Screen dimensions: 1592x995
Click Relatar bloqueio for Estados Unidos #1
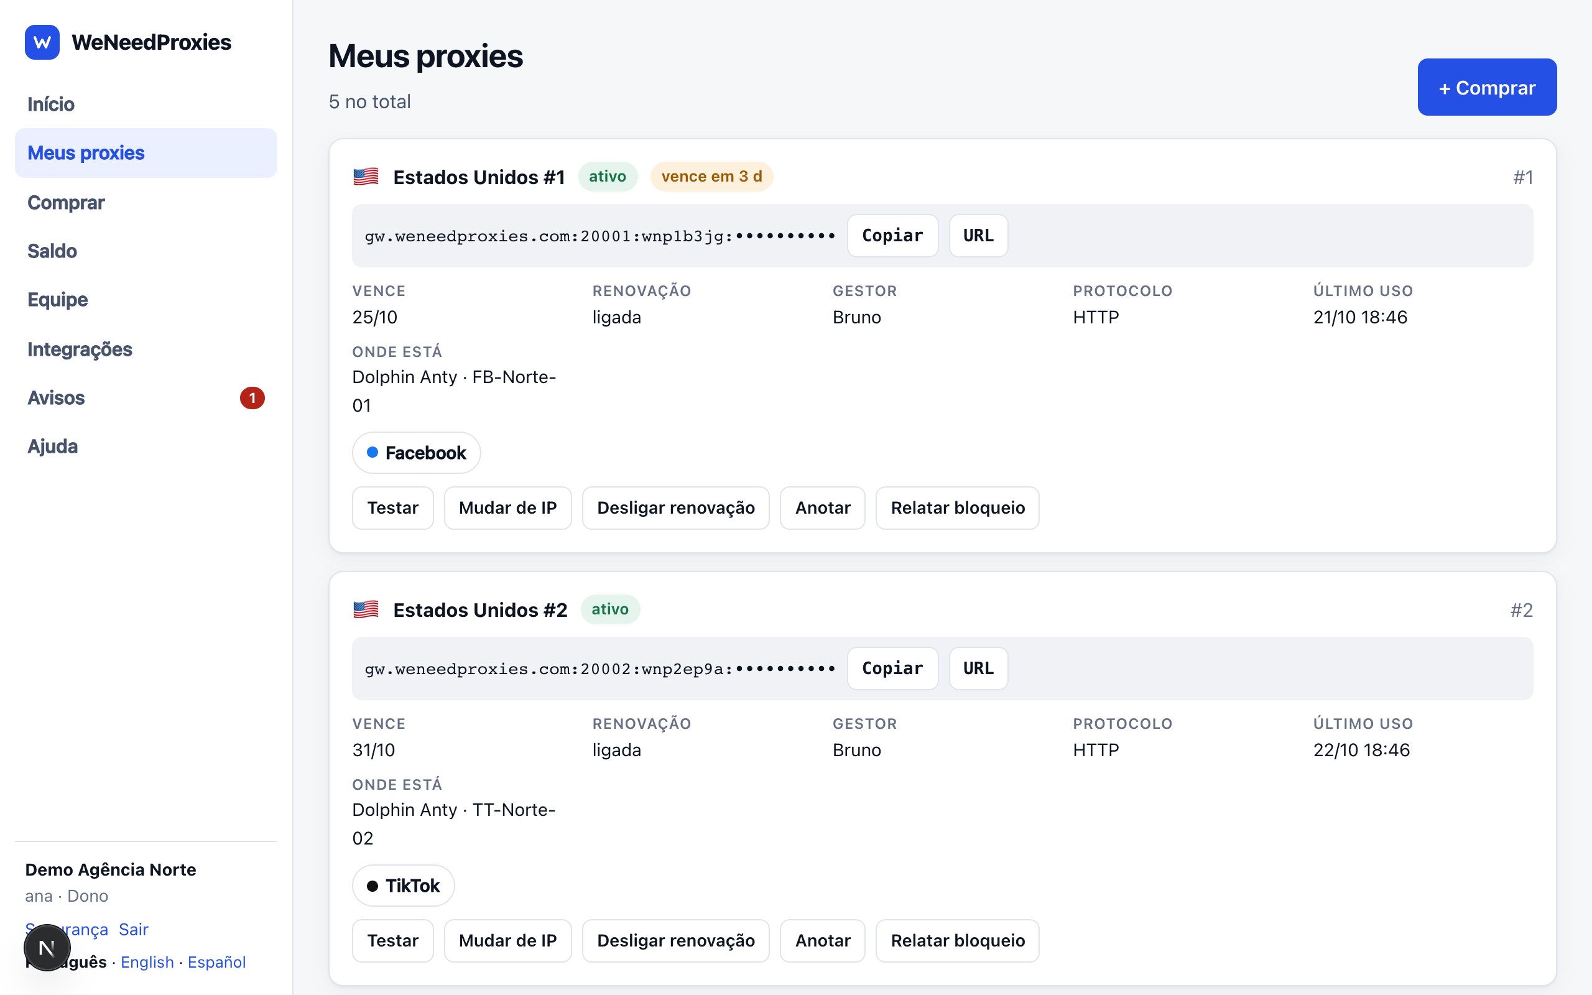958,508
